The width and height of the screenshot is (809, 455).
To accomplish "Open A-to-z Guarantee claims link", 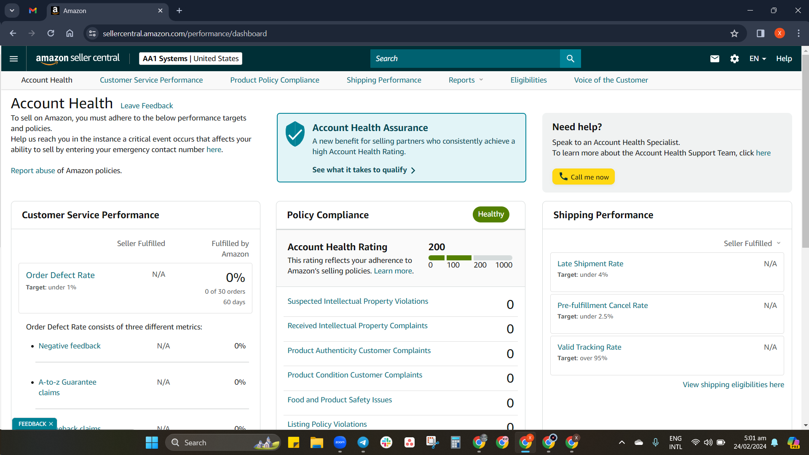I will tap(67, 387).
